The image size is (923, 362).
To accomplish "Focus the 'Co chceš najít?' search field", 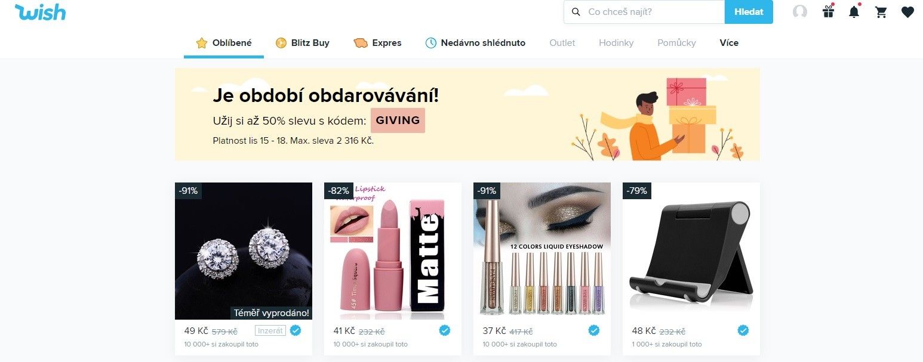I will pos(644,12).
